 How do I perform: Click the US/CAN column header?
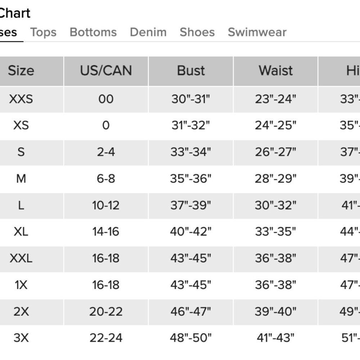106,71
